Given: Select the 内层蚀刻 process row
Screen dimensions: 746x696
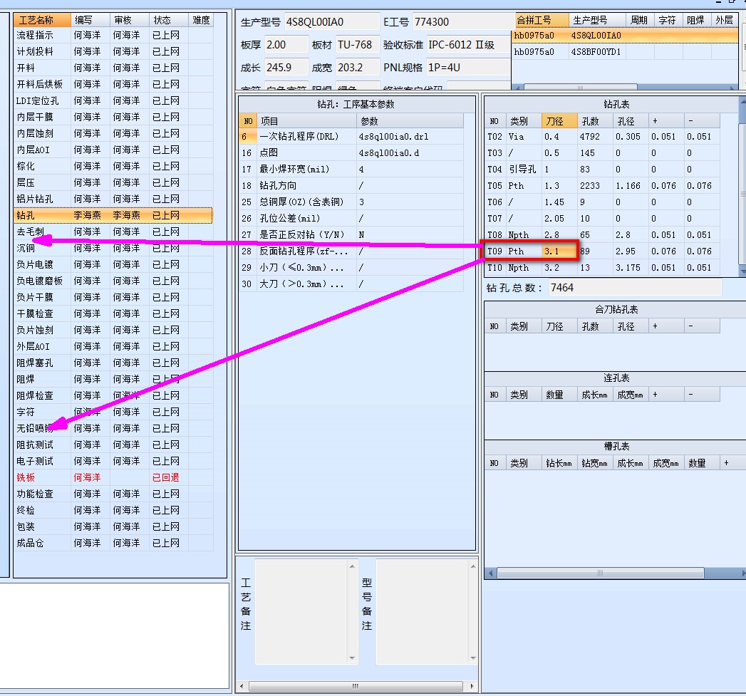Looking at the screenshot, I should coord(113,134).
